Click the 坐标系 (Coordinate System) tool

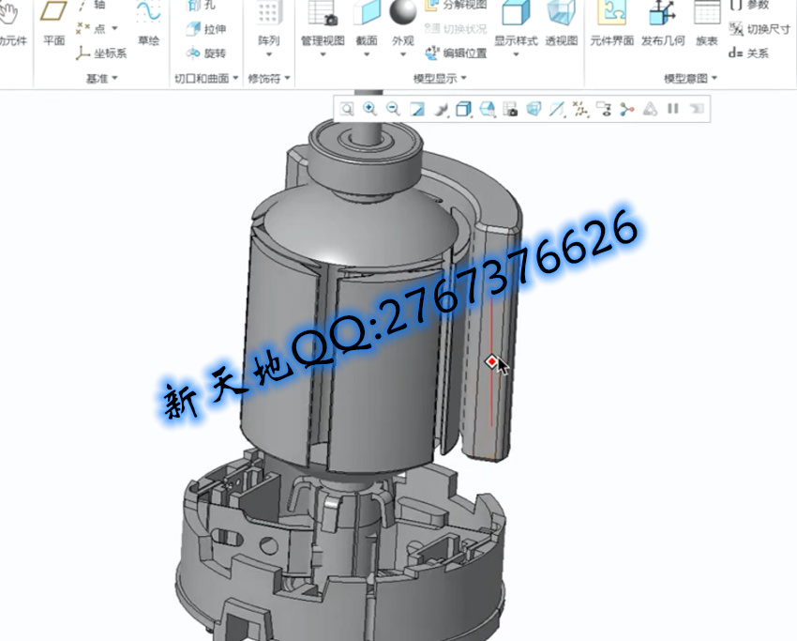pyautogui.click(x=101, y=53)
